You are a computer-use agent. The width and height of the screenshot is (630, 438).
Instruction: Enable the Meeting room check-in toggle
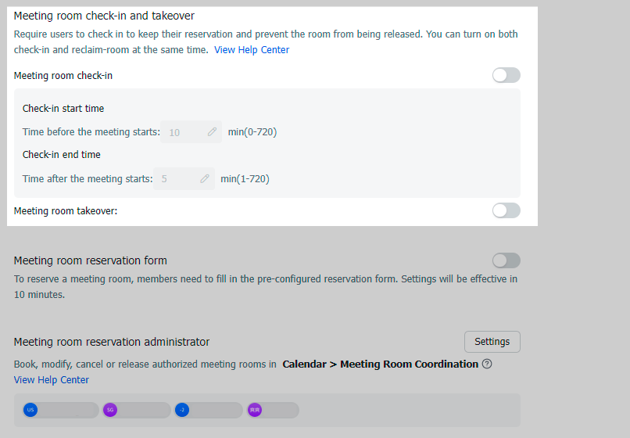click(506, 75)
